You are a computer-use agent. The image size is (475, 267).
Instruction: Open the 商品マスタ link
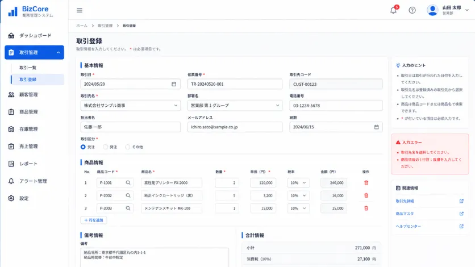pyautogui.click(x=405, y=214)
